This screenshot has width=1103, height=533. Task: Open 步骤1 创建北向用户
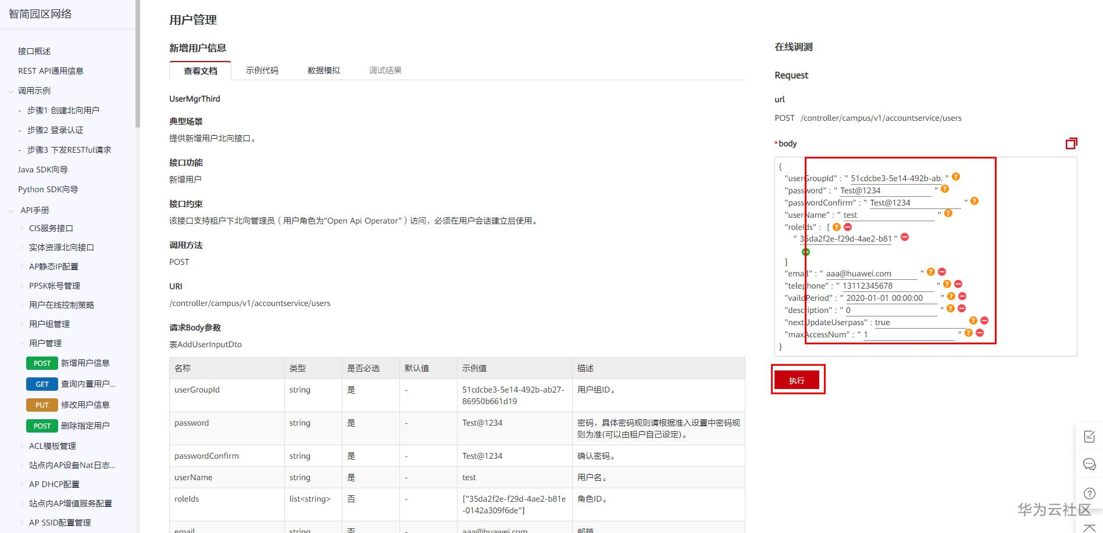pyautogui.click(x=63, y=110)
